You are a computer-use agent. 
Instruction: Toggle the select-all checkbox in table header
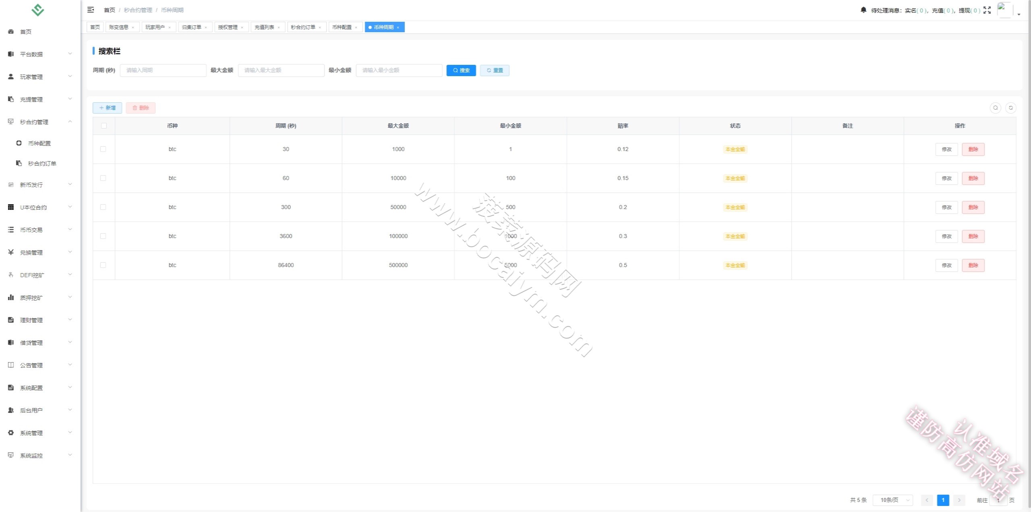104,126
